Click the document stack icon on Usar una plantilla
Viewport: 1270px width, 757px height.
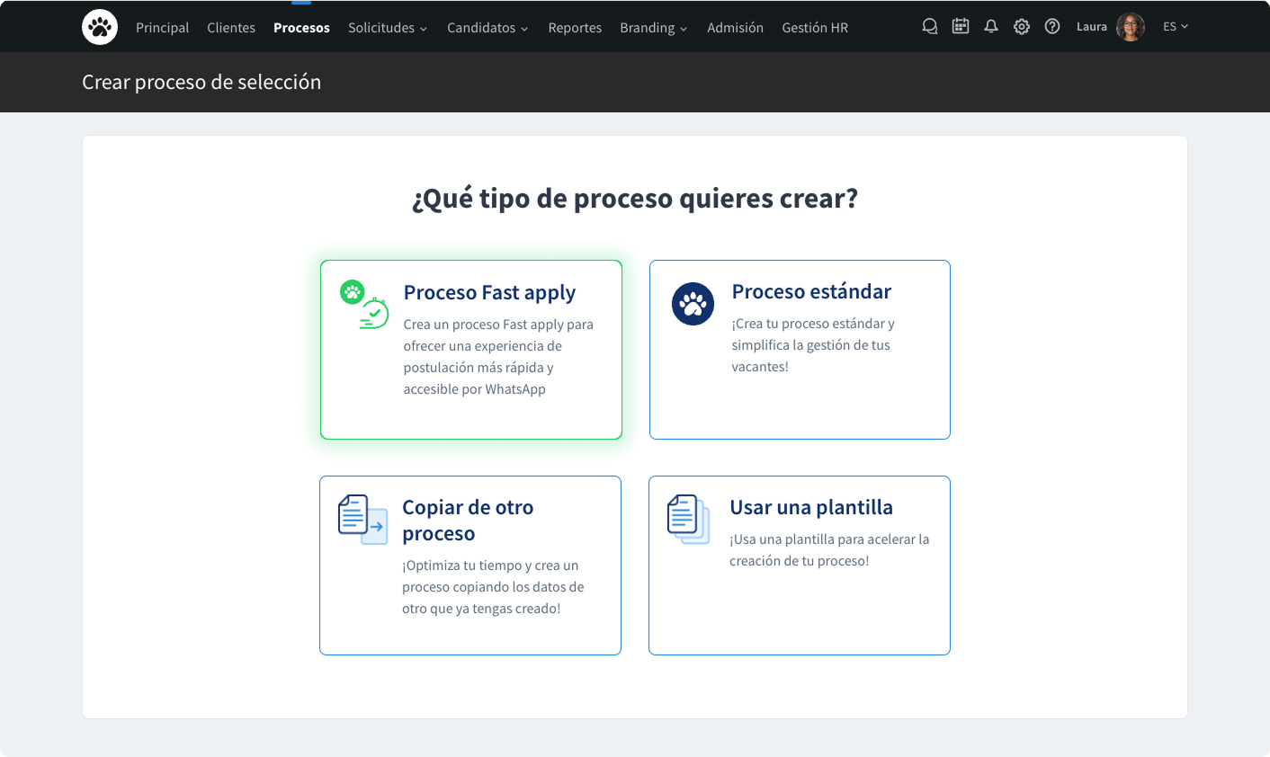coord(689,518)
